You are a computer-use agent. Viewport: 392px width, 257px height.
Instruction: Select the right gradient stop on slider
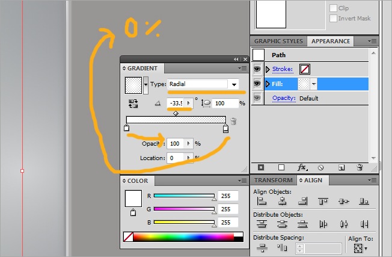[225, 128]
